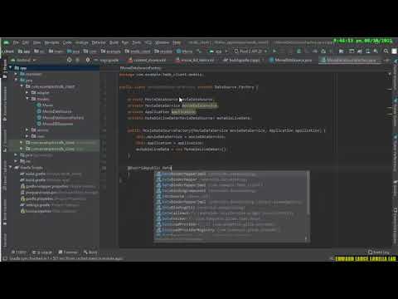Click the gradle-wrapper.properties file icon

[x=22, y=186]
